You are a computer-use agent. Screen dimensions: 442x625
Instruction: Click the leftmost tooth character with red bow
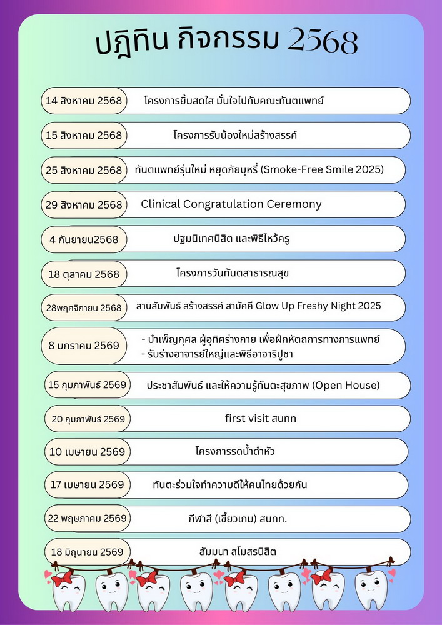[67, 591]
